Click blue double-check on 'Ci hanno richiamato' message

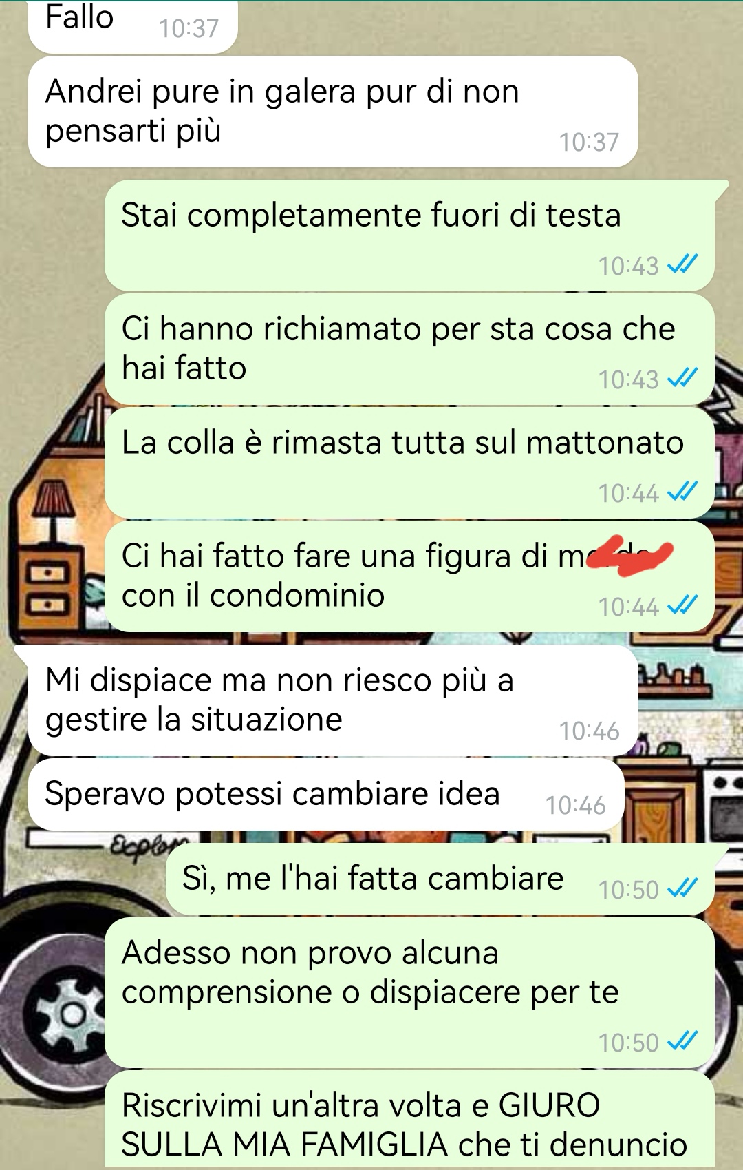(x=682, y=378)
